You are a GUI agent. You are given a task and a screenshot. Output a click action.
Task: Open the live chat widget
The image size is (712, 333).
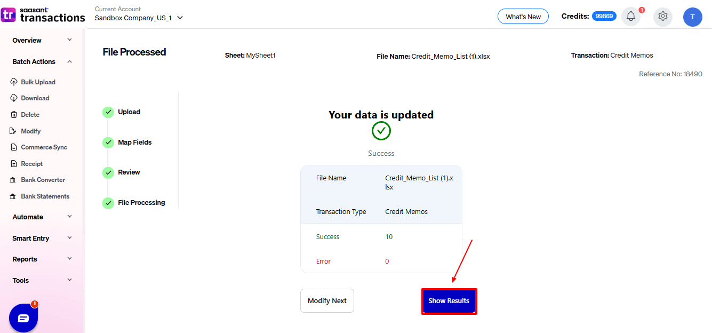(22, 318)
